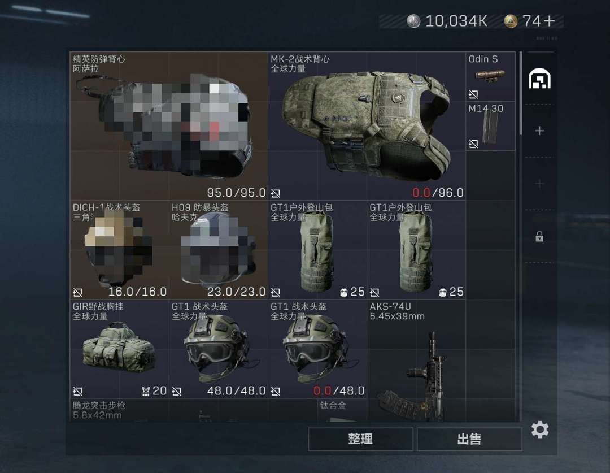Click the locked storage slot padlock
This screenshot has width=610, height=473.
539,236
